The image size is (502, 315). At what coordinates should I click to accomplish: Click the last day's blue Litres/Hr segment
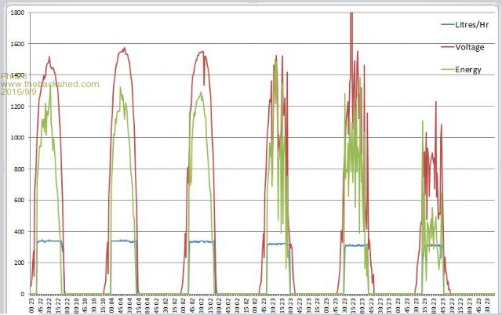[433, 245]
